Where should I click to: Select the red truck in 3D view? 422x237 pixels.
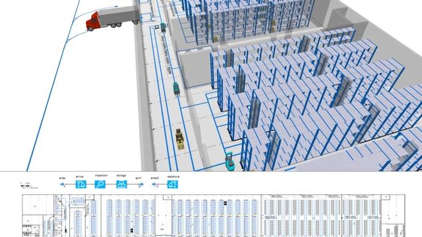click(113, 18)
